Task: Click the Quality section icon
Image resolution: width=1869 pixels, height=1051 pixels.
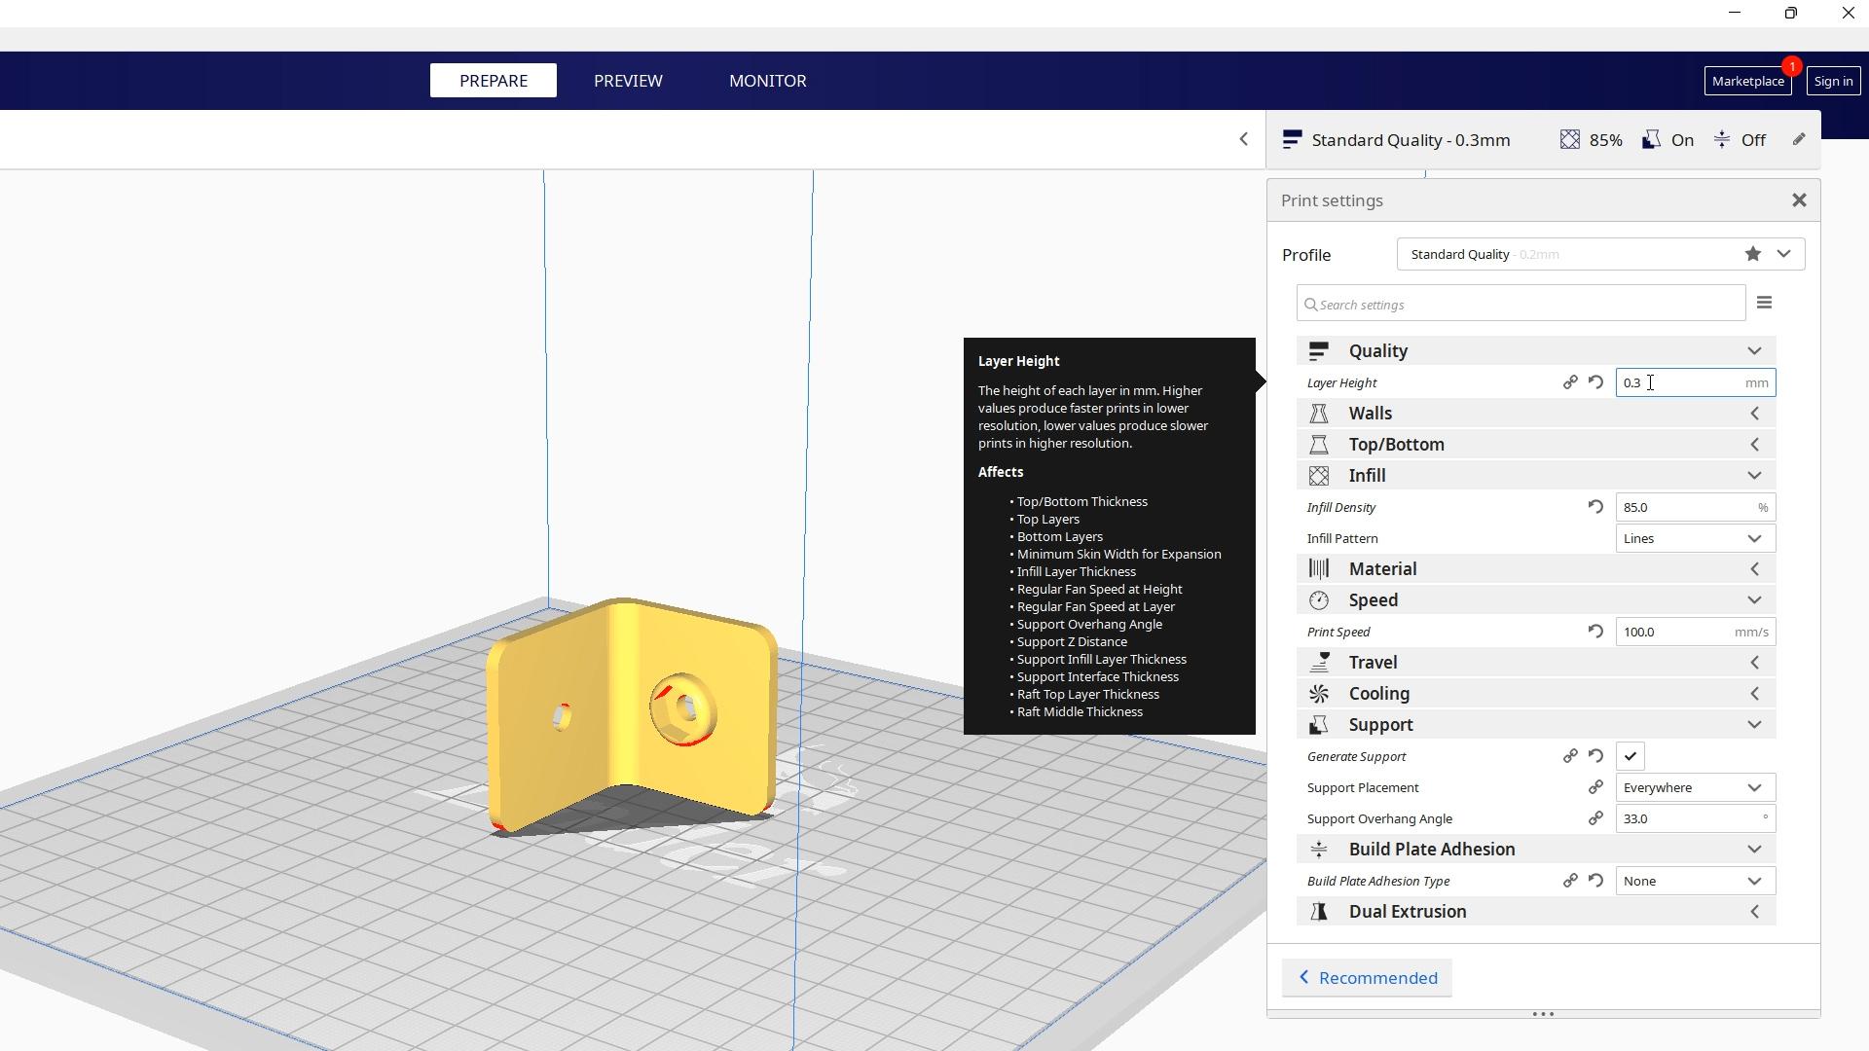Action: coord(1320,350)
